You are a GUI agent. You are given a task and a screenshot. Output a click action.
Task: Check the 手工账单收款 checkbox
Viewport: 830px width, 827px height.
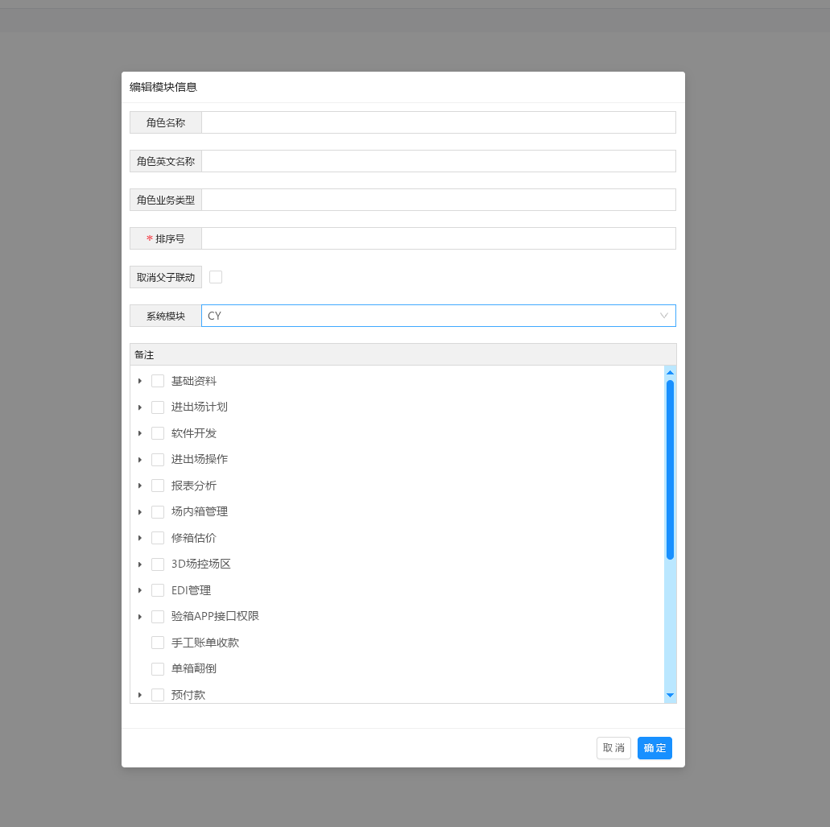(x=158, y=643)
